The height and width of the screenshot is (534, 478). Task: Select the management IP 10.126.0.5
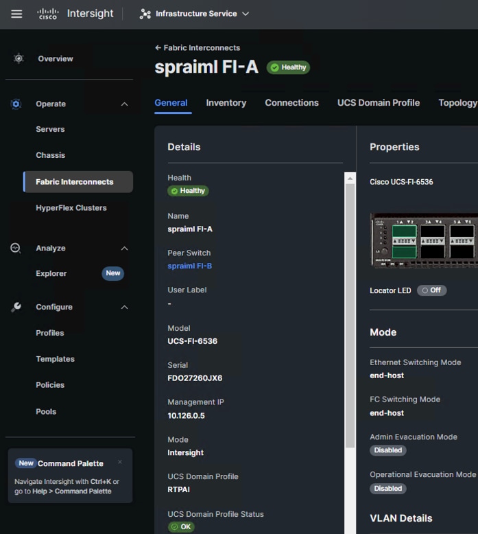coord(186,415)
